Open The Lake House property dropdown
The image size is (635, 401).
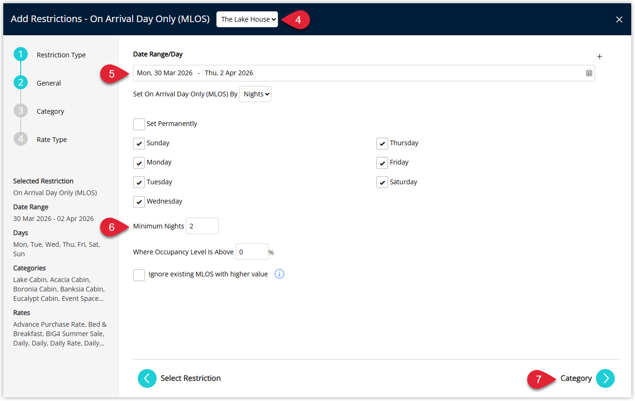pos(247,19)
